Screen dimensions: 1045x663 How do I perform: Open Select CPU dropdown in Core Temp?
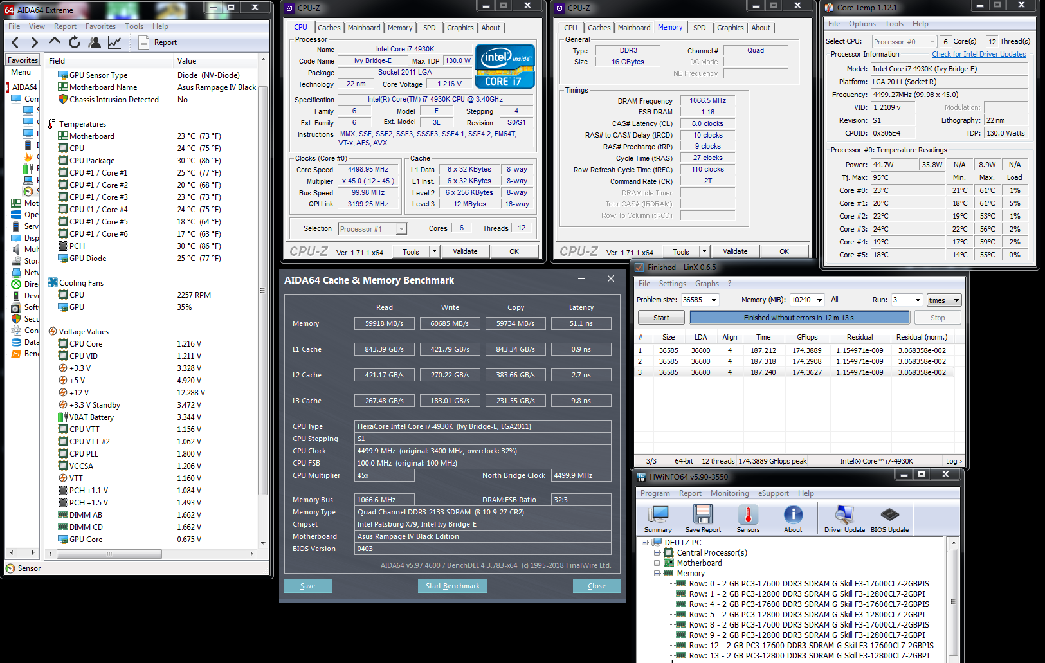pos(904,42)
